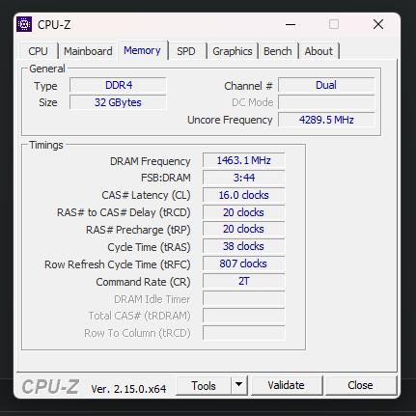Click the Timings group heading
416x416 pixels.
[x=46, y=145]
